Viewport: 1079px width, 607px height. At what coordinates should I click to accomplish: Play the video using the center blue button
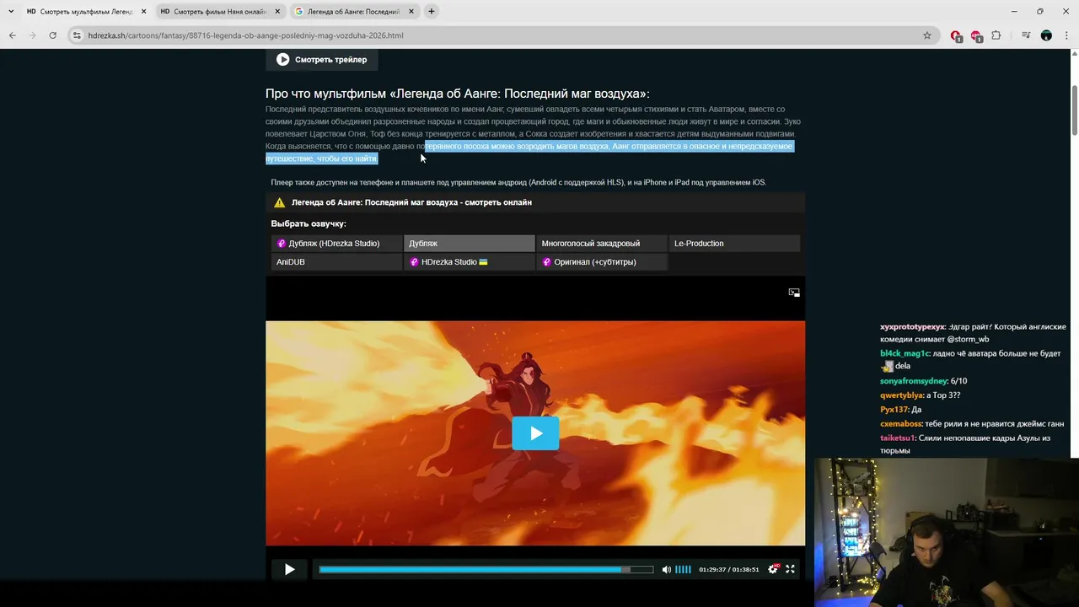[x=535, y=433]
